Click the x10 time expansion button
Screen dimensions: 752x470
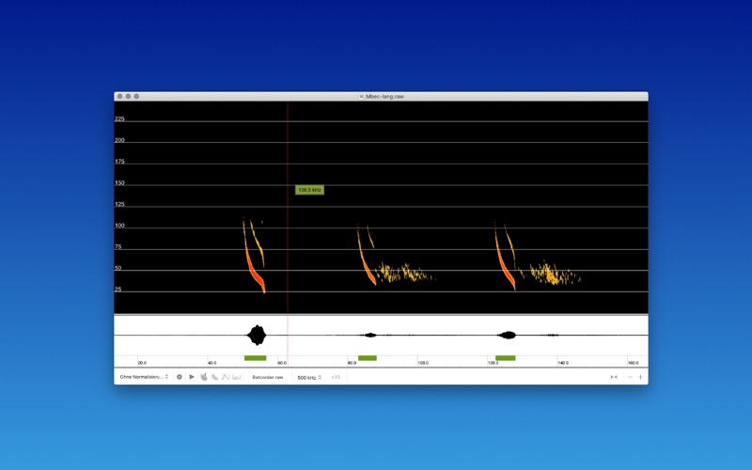click(x=336, y=378)
